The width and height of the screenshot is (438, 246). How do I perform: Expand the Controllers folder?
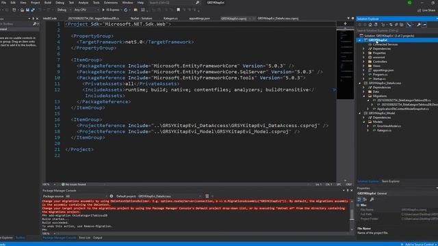pyautogui.click(x=363, y=61)
